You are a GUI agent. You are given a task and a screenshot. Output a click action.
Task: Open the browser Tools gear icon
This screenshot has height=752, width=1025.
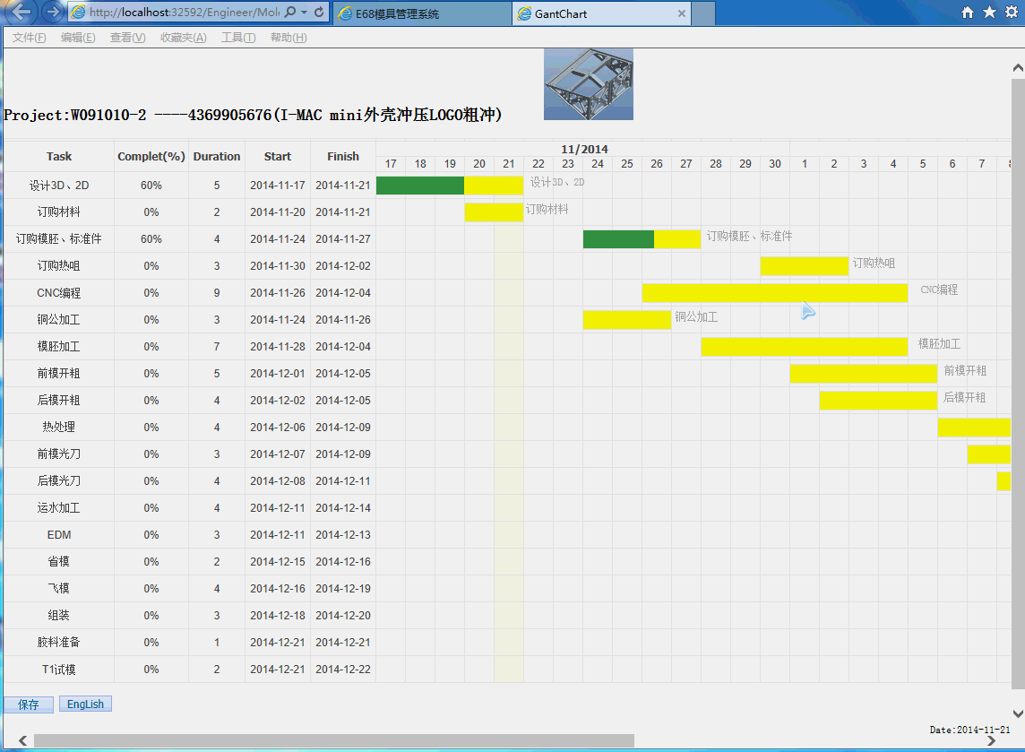(x=1012, y=13)
